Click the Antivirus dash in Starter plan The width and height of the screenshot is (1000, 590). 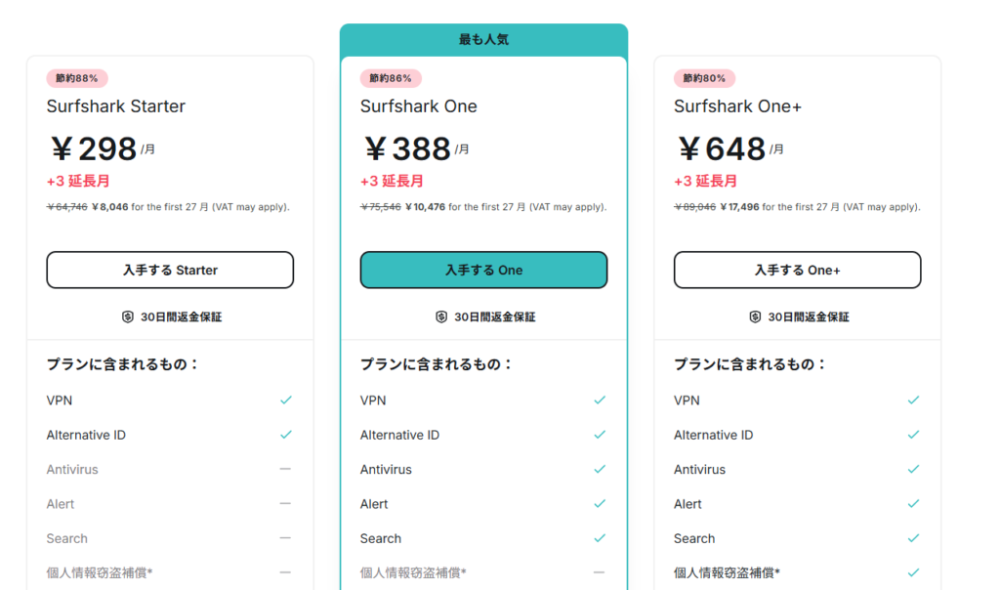[285, 470]
